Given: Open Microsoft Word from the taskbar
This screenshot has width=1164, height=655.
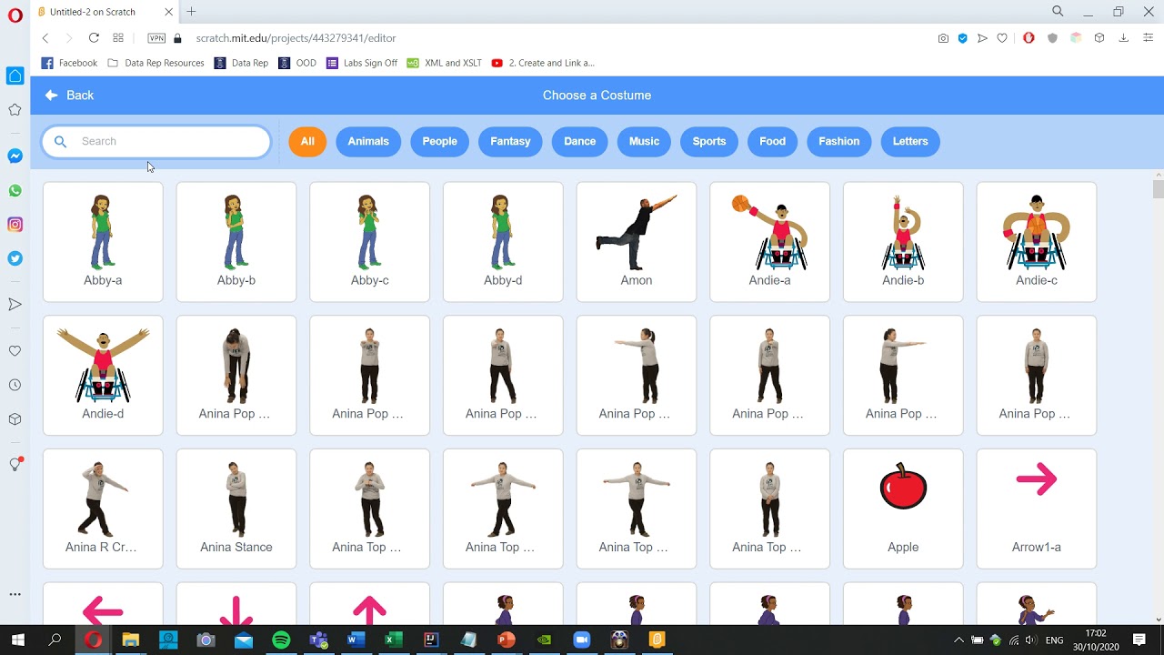Looking at the screenshot, I should pyautogui.click(x=356, y=640).
